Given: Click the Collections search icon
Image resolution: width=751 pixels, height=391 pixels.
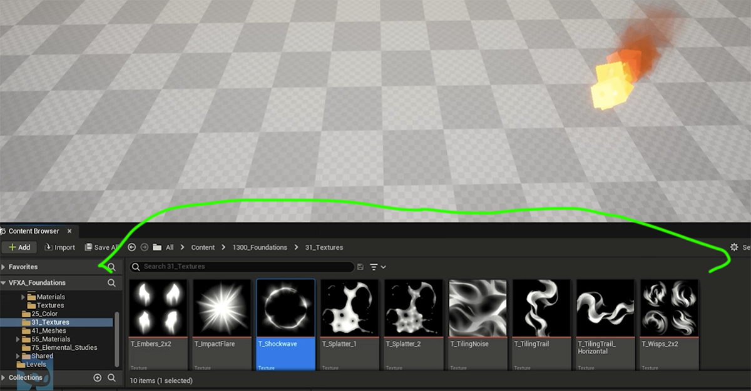Looking at the screenshot, I should (x=111, y=378).
